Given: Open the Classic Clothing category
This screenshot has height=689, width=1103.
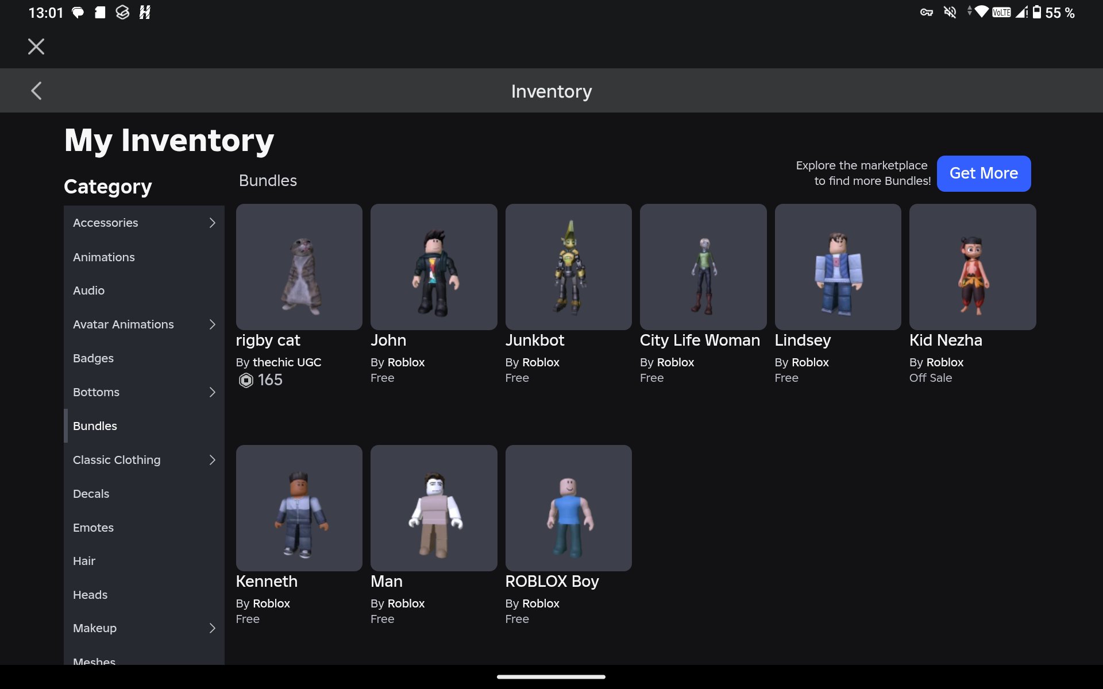Looking at the screenshot, I should pyautogui.click(x=144, y=460).
